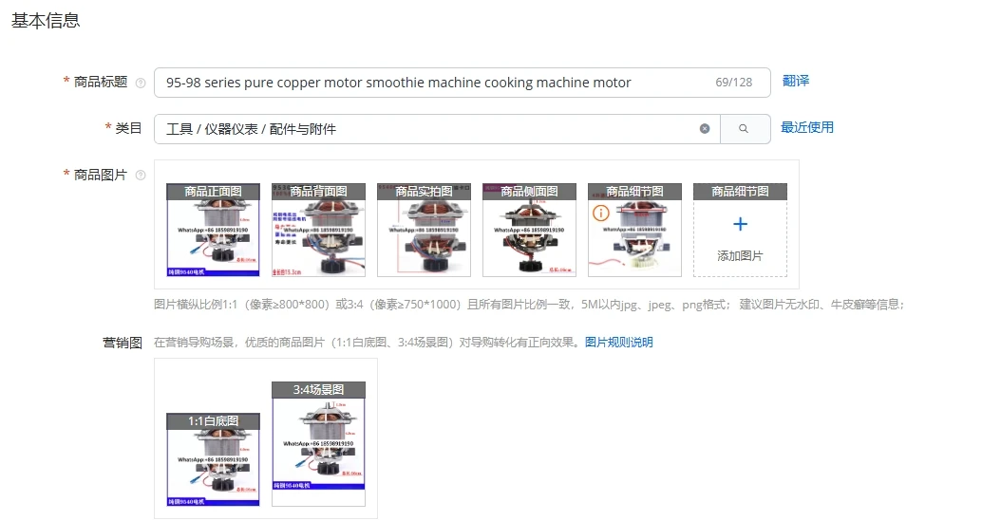Click the marketing image hint starting with 在营销导购场景
The image size is (1001, 521).
367,343
